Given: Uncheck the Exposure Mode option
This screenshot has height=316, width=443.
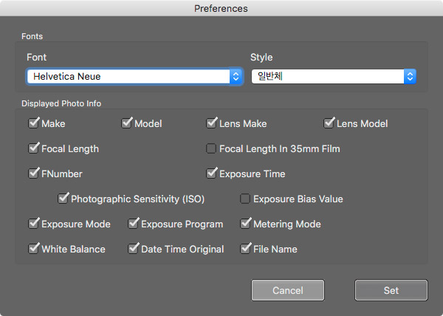Looking at the screenshot, I should click(33, 224).
